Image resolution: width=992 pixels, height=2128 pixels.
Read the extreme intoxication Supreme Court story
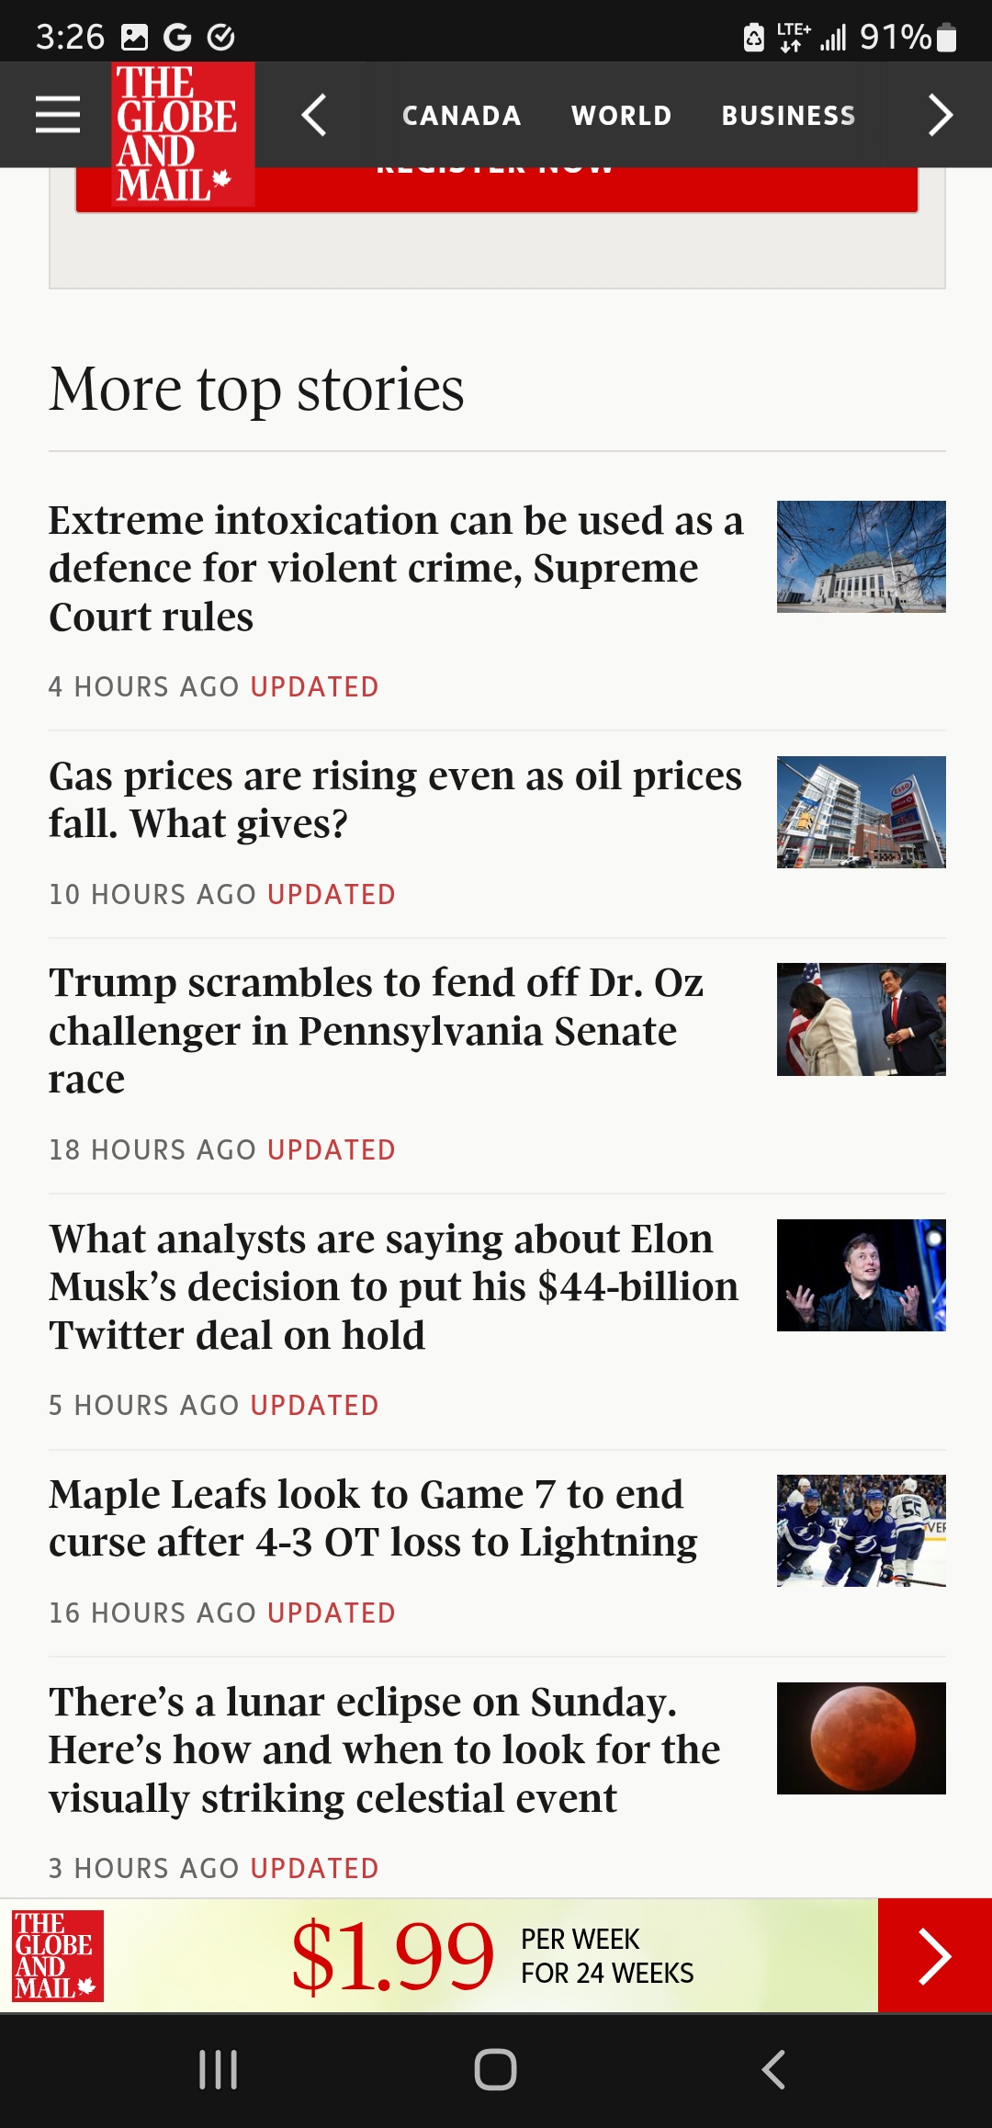pyautogui.click(x=395, y=568)
